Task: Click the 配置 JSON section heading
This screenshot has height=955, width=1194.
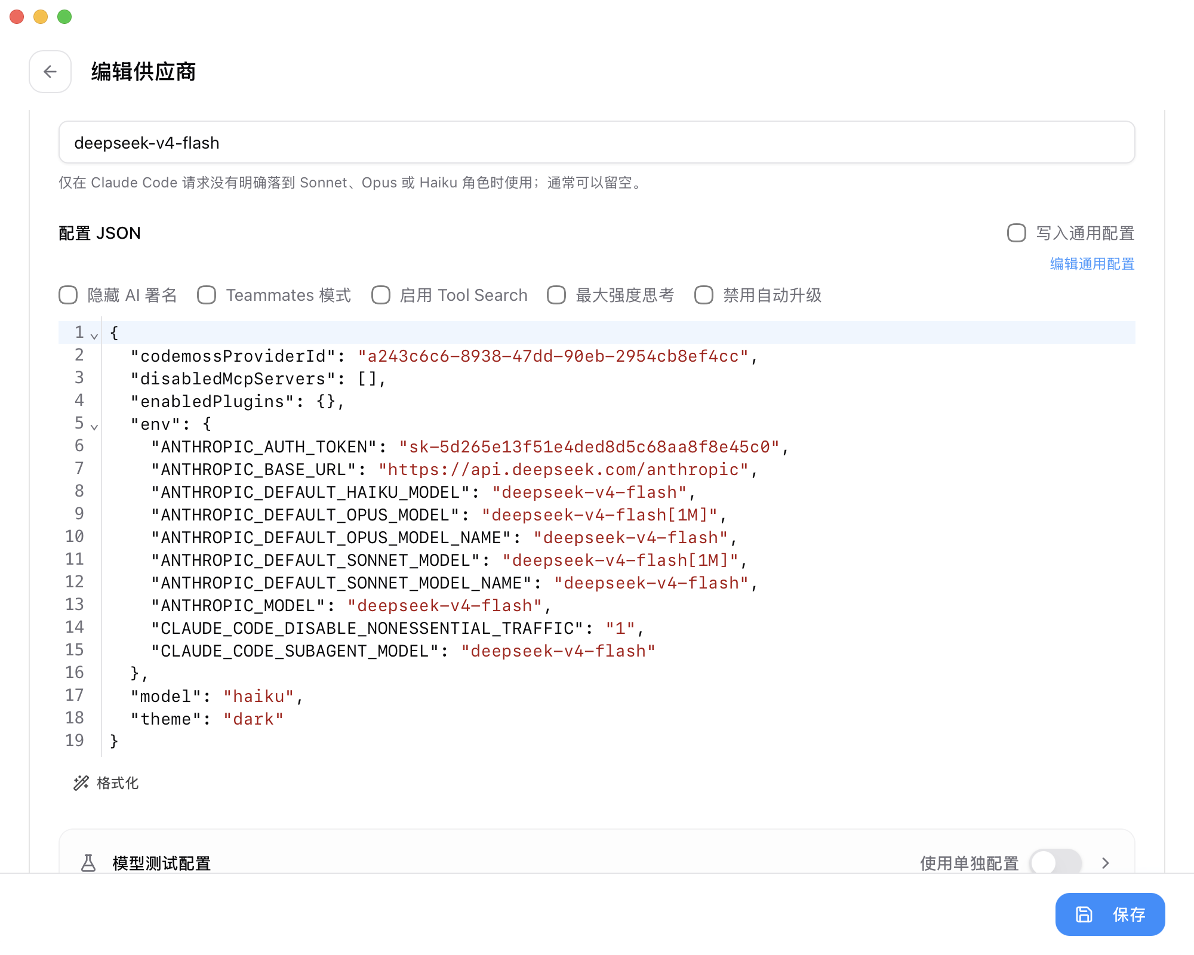Action: tap(100, 233)
